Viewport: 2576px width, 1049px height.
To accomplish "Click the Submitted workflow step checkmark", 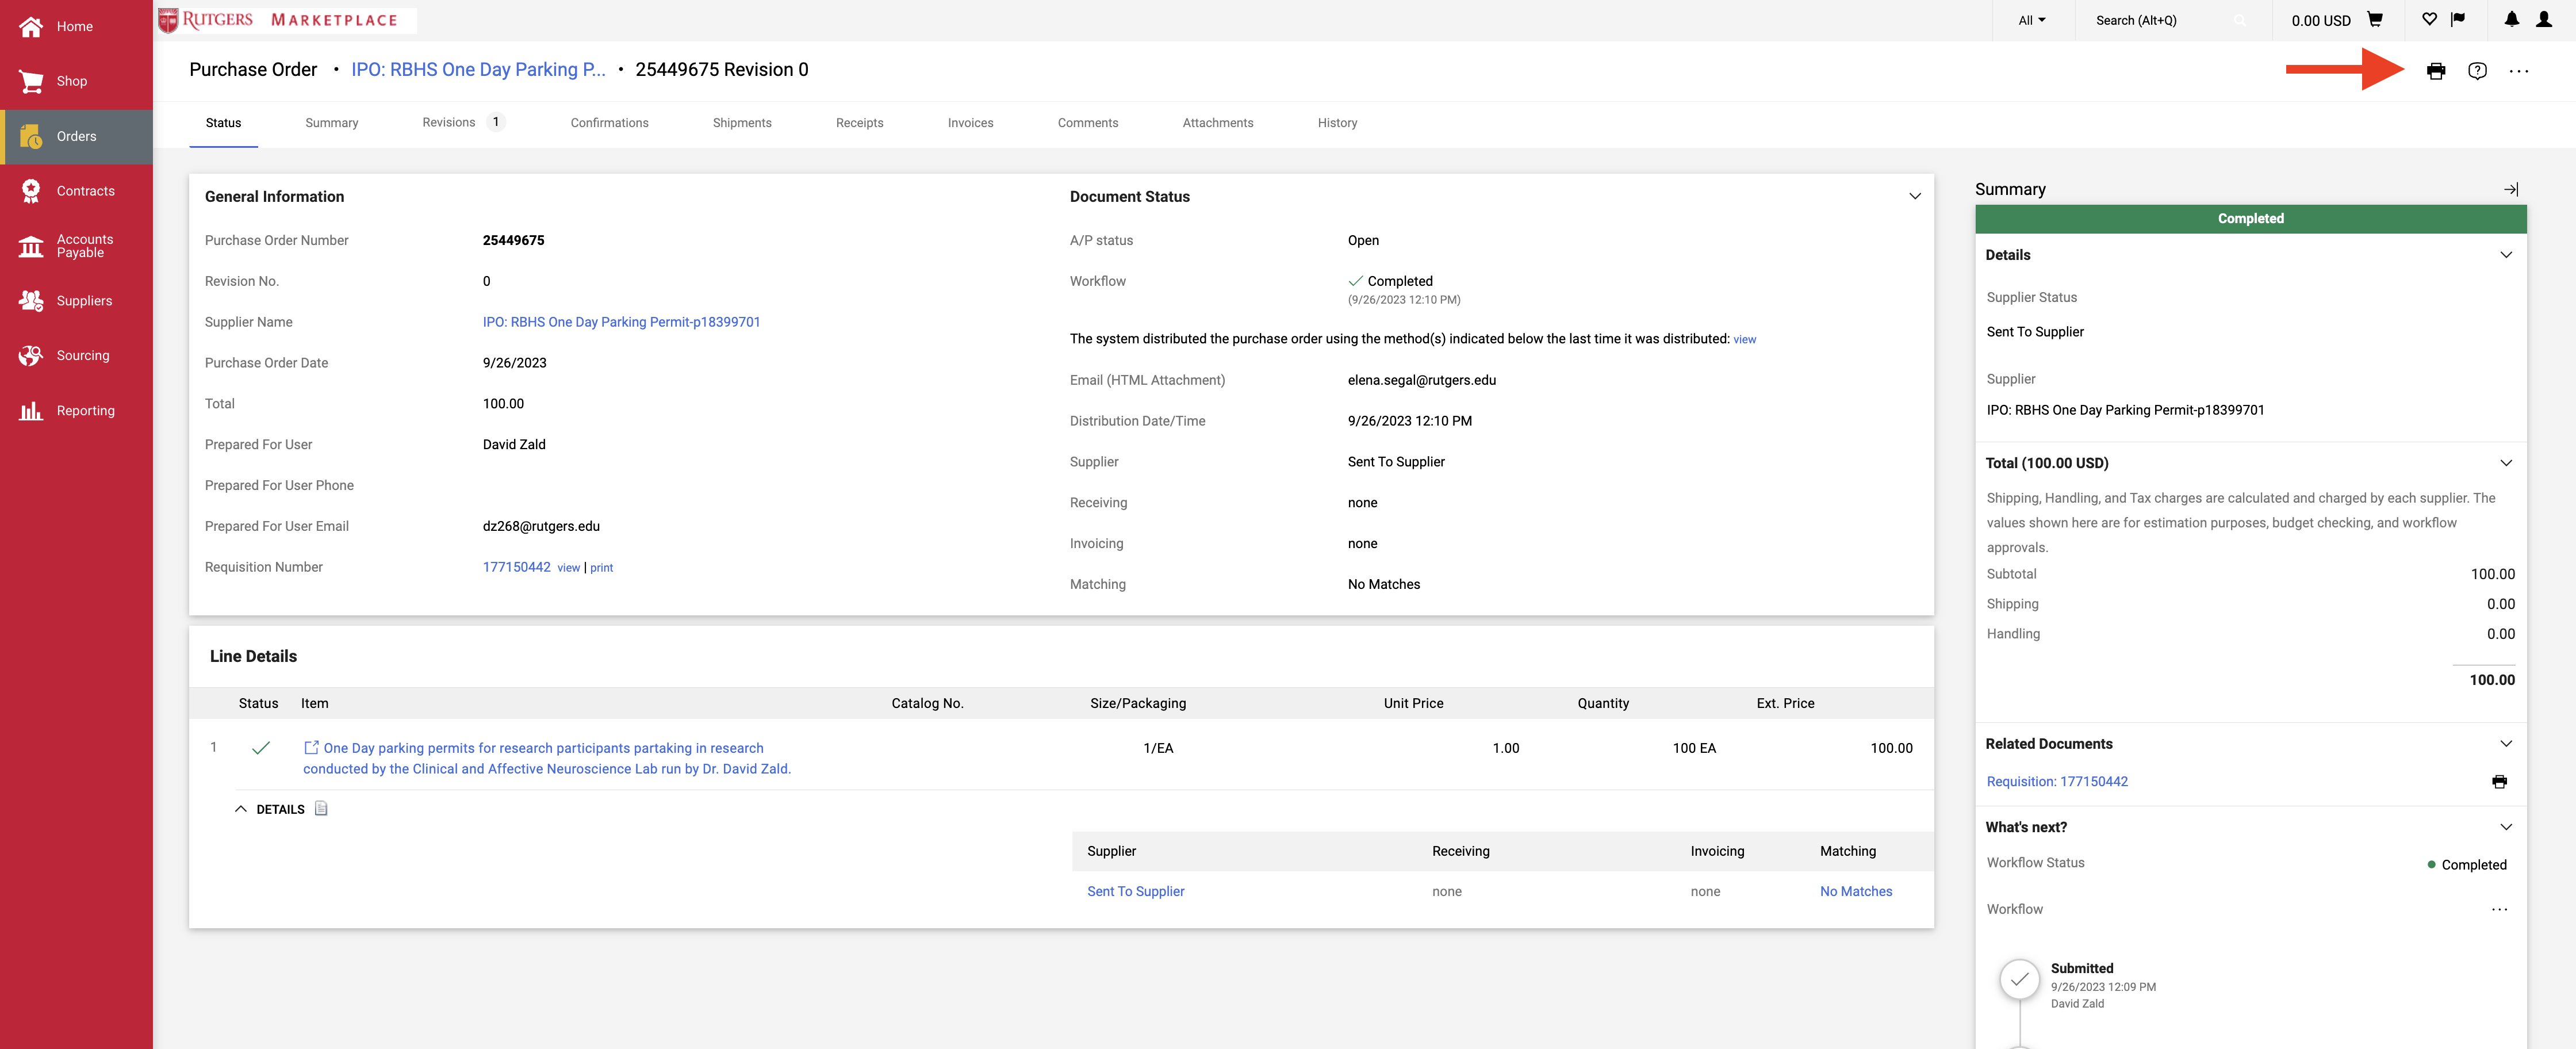I will [2019, 979].
